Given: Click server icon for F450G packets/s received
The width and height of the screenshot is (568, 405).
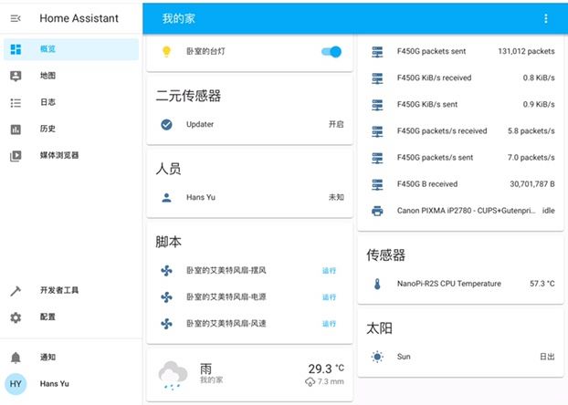Looking at the screenshot, I should click(x=377, y=131).
